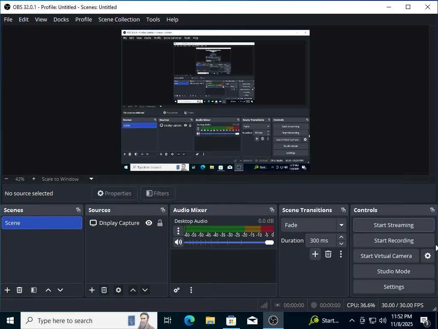438x329 pixels.
Task: Open Windows Start menu
Action: coord(10,320)
